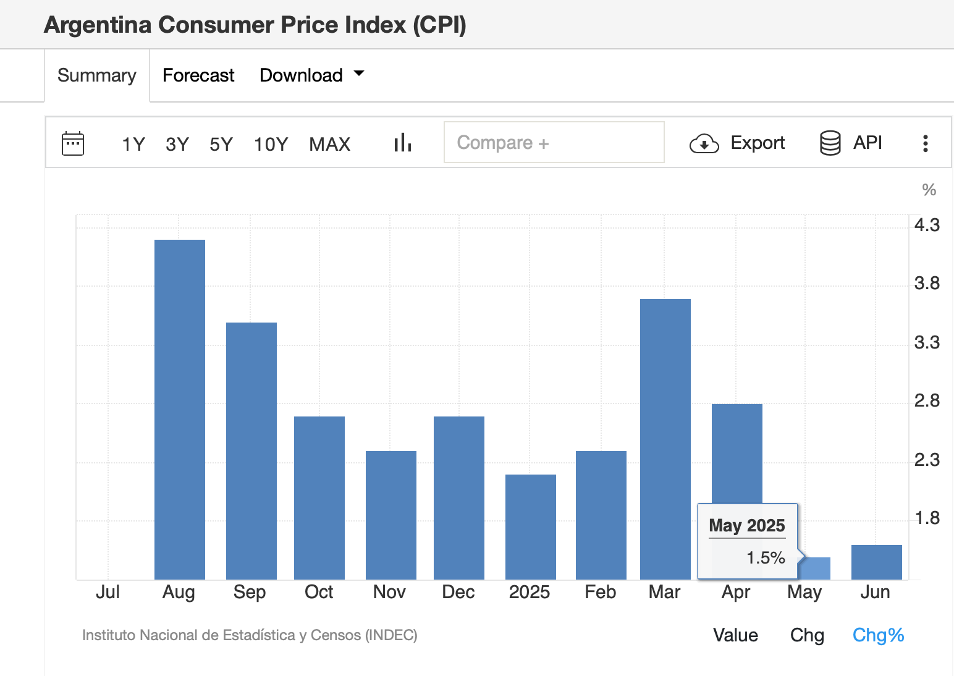This screenshot has width=954, height=676.
Task: Set range to 10Y
Action: 271,144
